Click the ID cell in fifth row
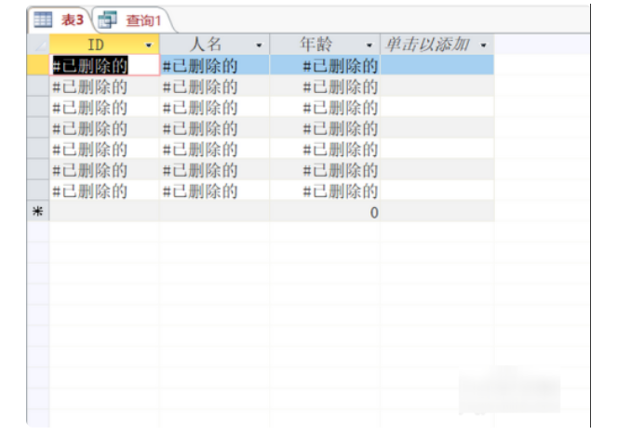 [104, 149]
